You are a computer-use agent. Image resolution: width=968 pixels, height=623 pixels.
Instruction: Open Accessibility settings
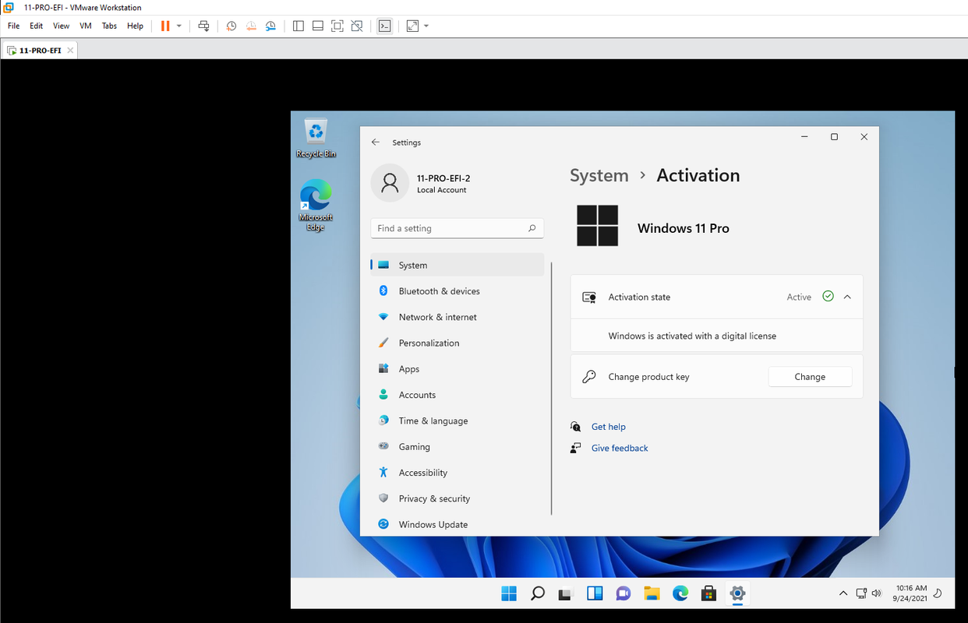[x=458, y=473]
